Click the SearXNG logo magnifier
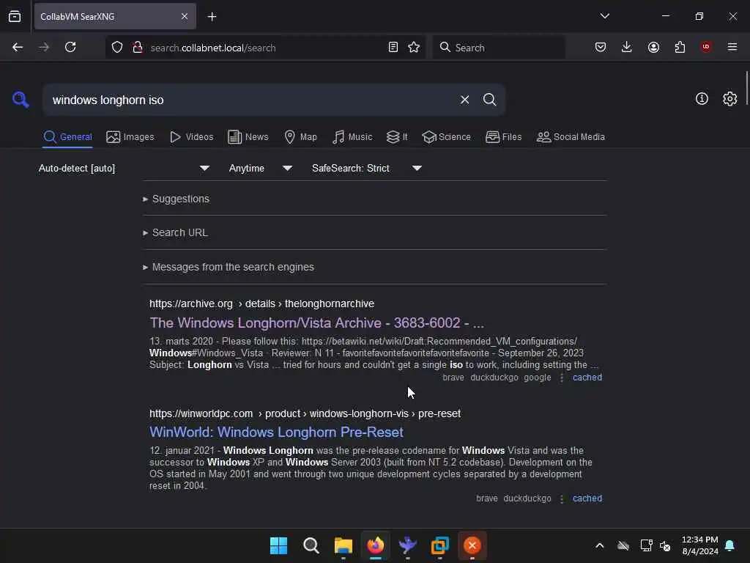 21,100
